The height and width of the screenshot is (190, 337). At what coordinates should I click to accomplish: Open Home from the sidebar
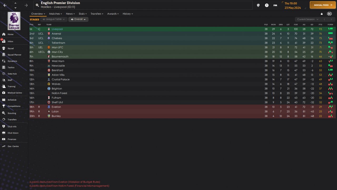[11, 34]
